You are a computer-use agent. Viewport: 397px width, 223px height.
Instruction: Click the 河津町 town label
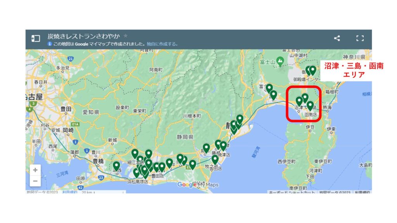316,171
